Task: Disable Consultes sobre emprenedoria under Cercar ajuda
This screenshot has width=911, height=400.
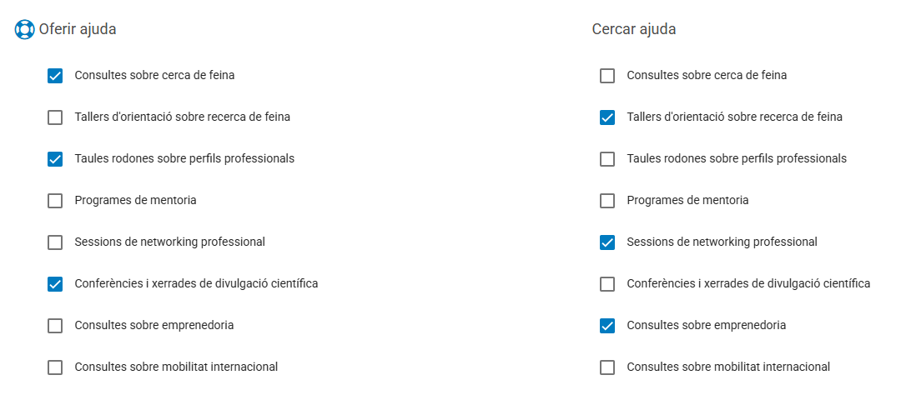Action: tap(607, 326)
